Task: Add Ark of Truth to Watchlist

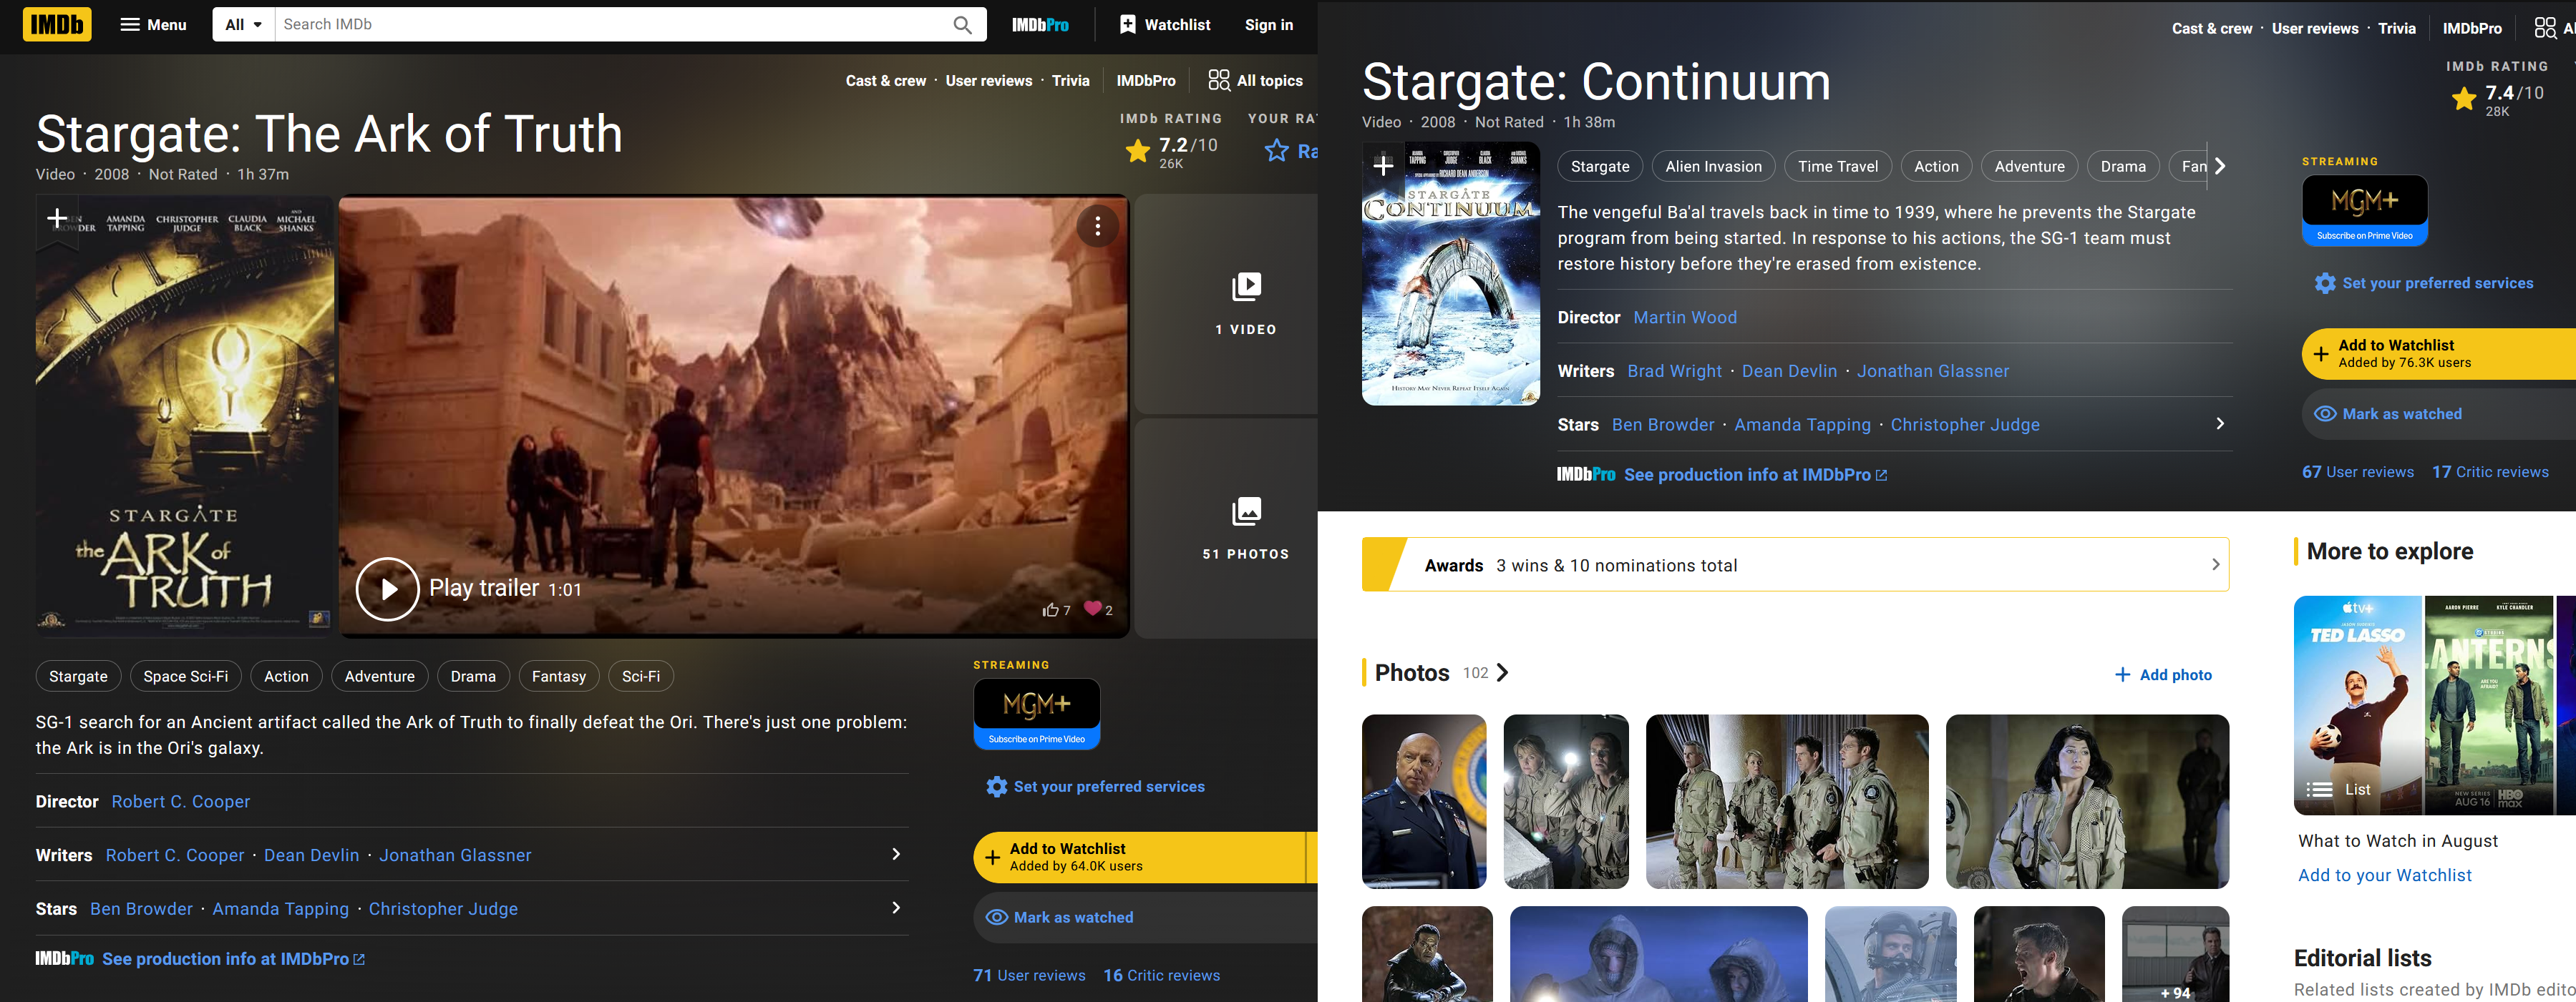Action: 1140,857
